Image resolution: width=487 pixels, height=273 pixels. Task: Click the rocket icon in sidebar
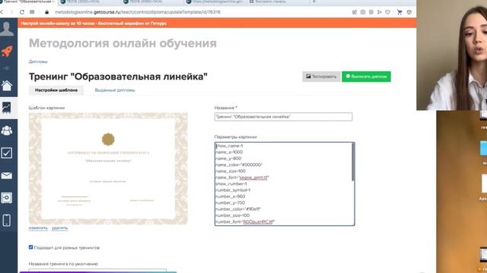point(7,51)
